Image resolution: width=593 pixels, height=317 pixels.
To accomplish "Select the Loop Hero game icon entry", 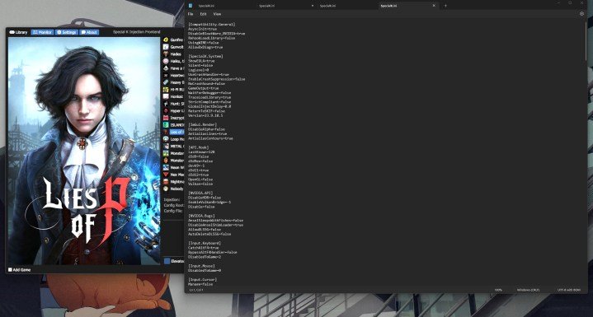I will tap(166, 139).
